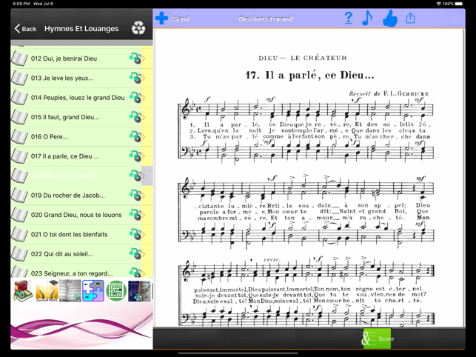Open the grayscale sheet music app icon
This screenshot has width=476, height=357.
(70, 291)
